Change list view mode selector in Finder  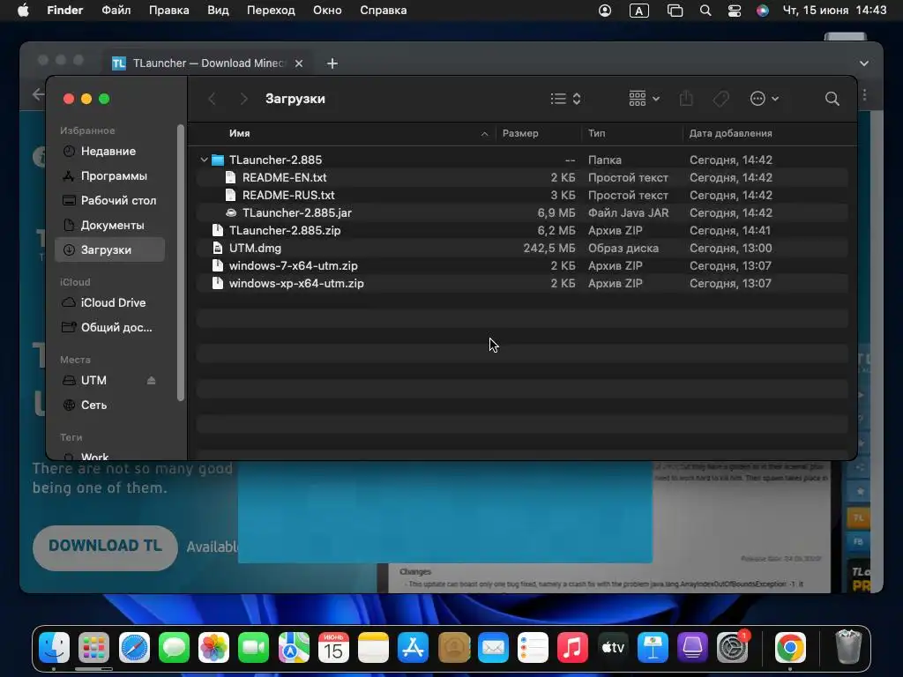tap(565, 99)
